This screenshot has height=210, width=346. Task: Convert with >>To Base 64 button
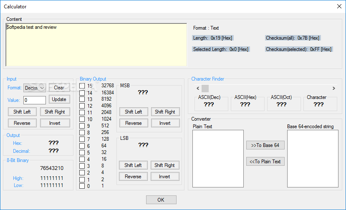[265, 145]
